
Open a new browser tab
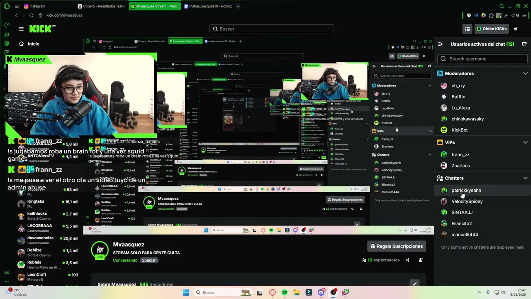pyautogui.click(x=238, y=6)
